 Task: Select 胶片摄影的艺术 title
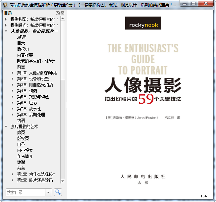tap(24, 126)
